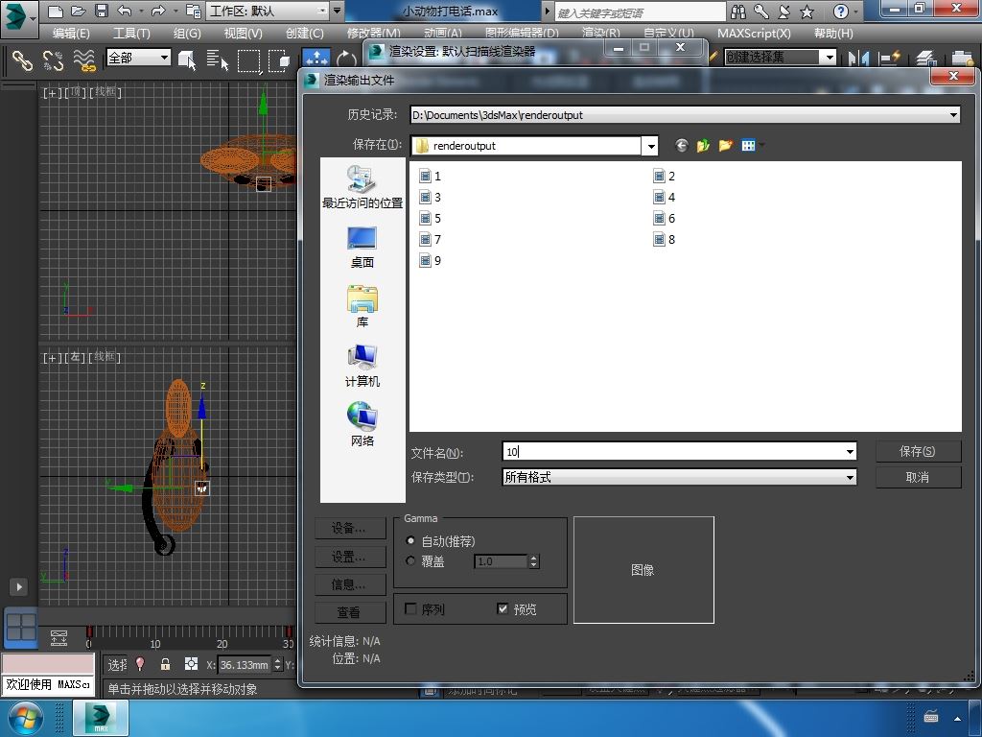Choose the Rectangular Selection Region tool
This screenshot has height=737, width=982.
[248, 60]
